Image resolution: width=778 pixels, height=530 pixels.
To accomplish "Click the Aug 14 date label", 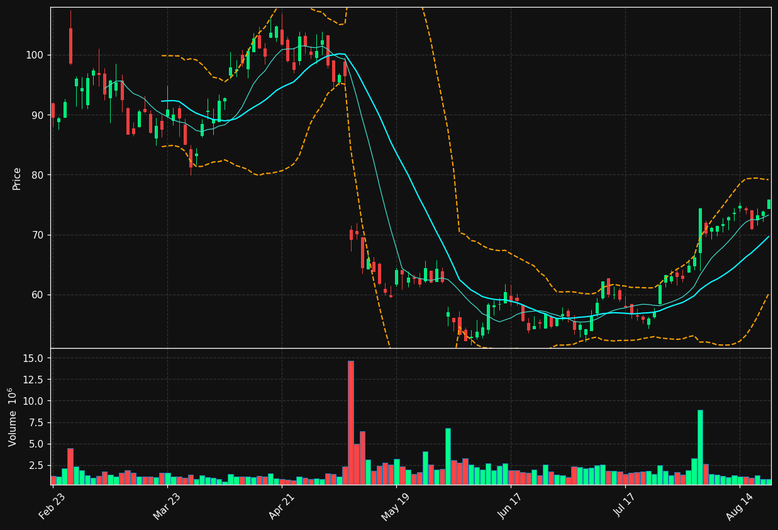I will click(738, 507).
